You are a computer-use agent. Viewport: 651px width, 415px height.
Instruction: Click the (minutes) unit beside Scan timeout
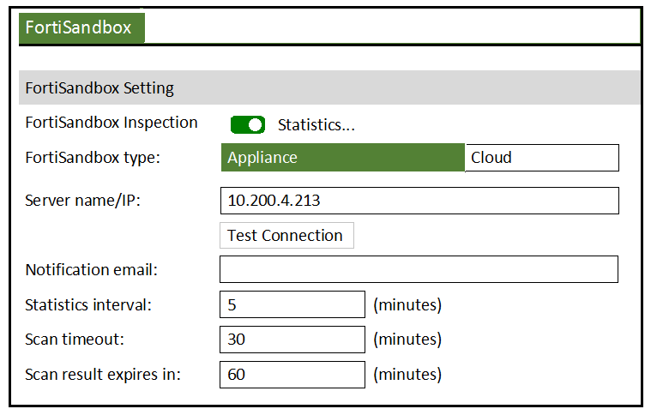[407, 340]
